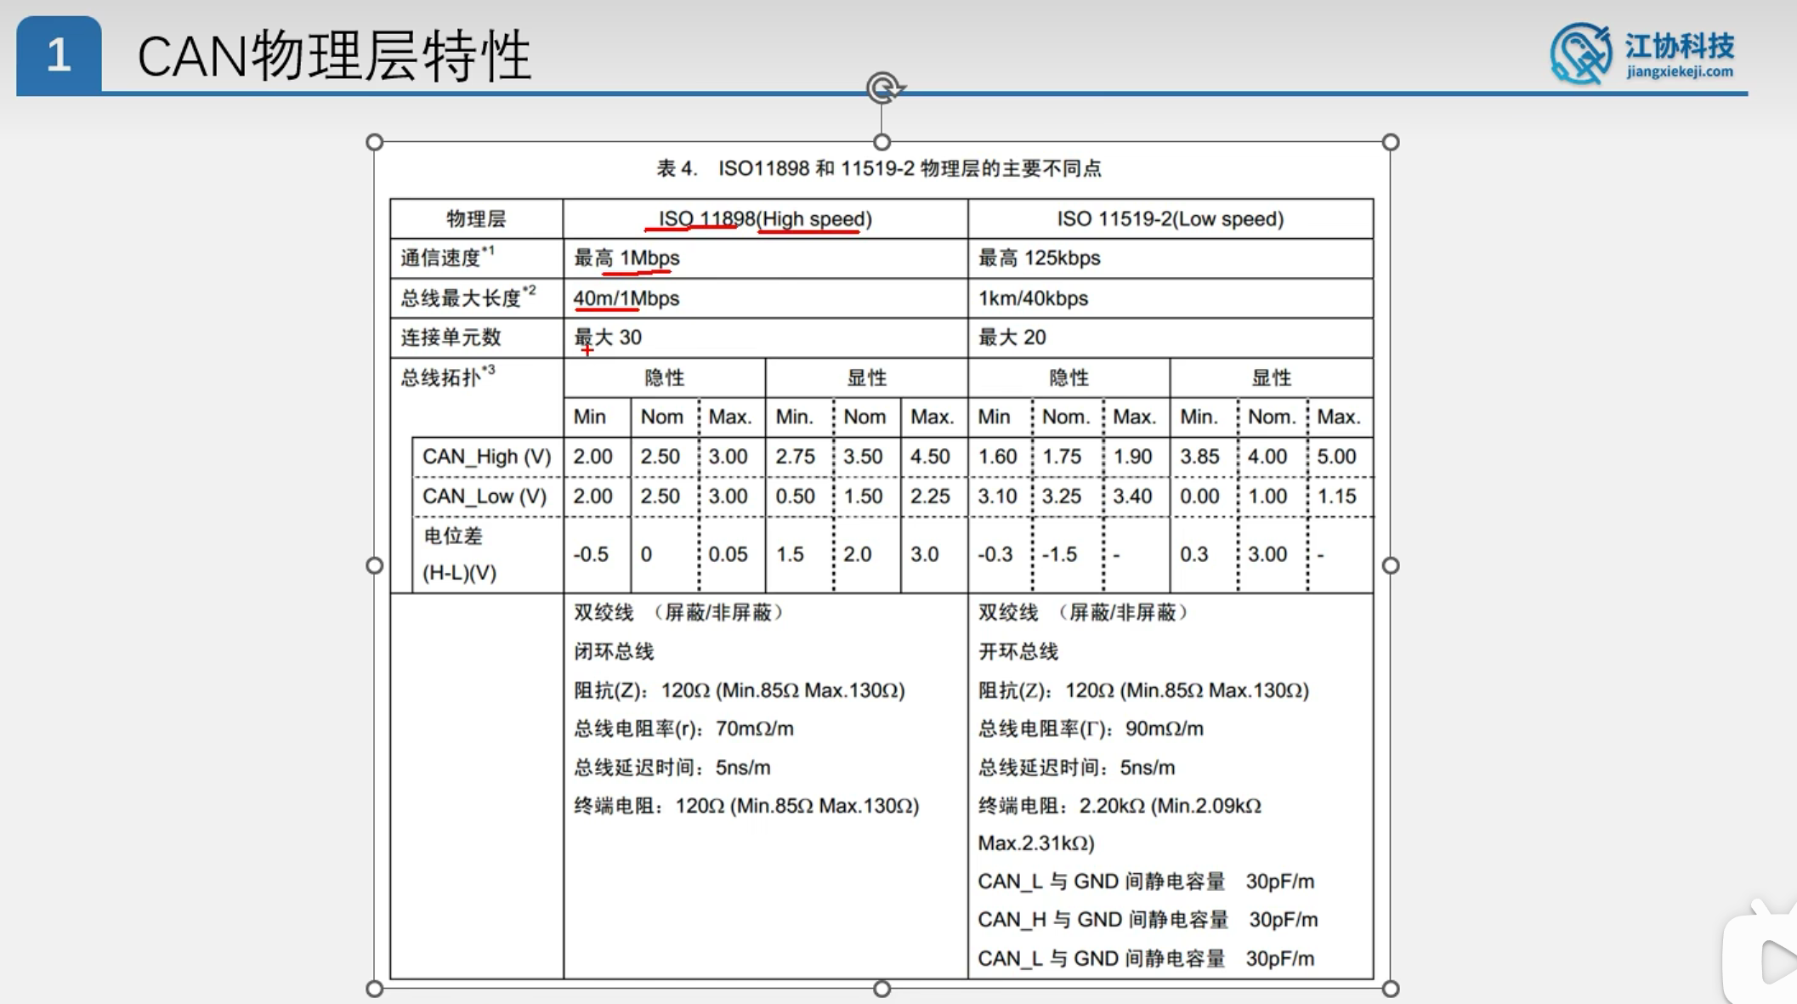Click the "总线最大长度" row label
This screenshot has height=1004, width=1797.
click(468, 297)
